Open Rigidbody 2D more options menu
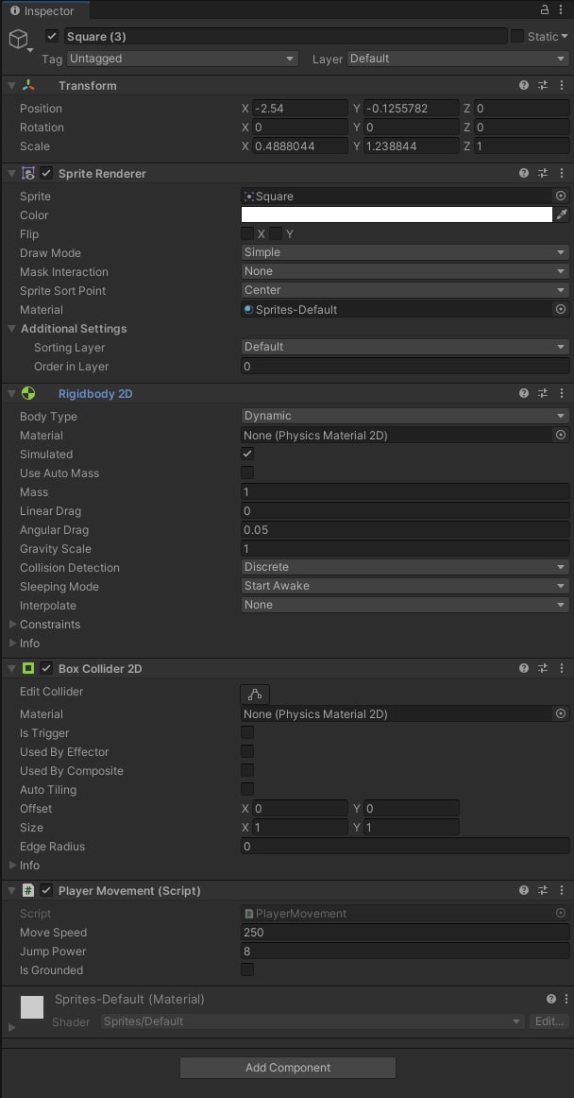Image resolution: width=574 pixels, height=1098 pixels. tap(562, 393)
